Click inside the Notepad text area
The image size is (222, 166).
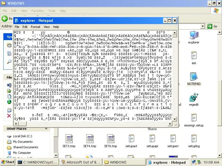[x=93, y=76]
